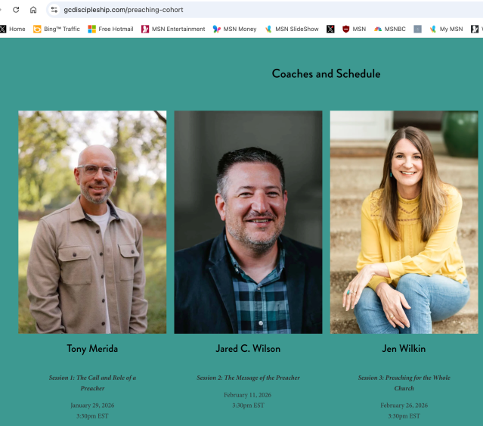The width and height of the screenshot is (483, 426).
Task: Open the MSN Entertainment bookmark
Action: tap(173, 29)
